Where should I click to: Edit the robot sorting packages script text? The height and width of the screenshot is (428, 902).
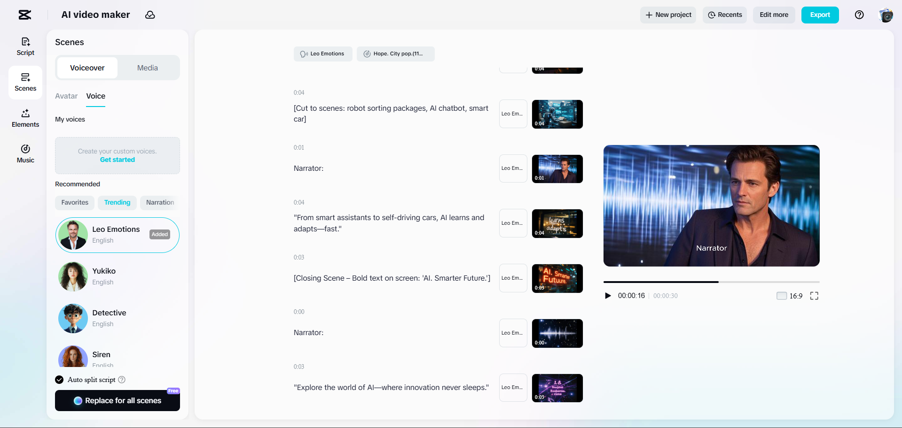click(391, 114)
